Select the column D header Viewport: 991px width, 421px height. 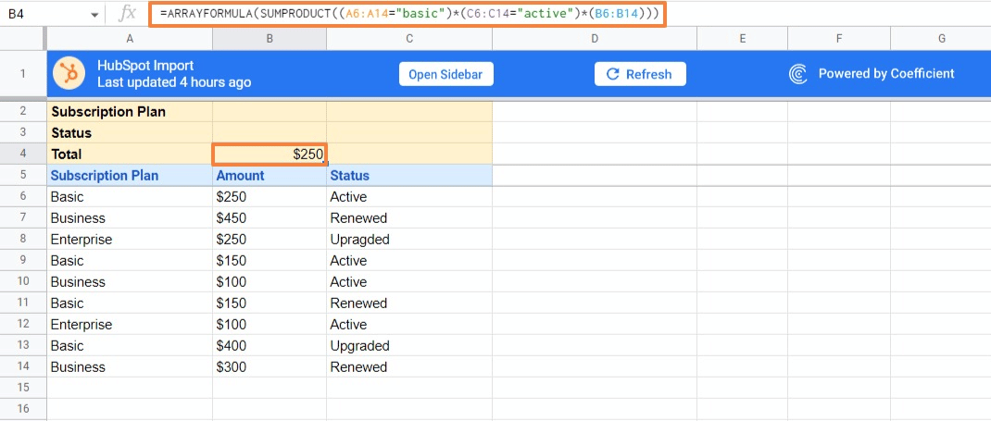594,39
